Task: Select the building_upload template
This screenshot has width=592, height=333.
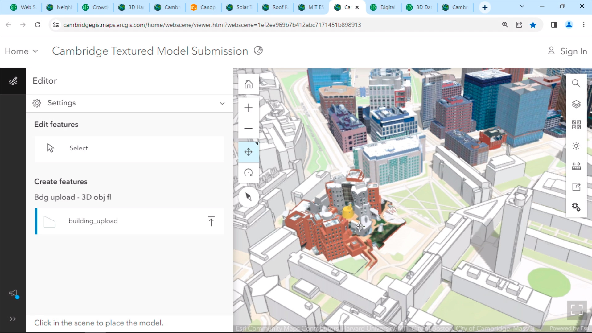Action: coord(129,221)
